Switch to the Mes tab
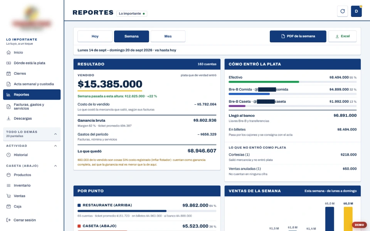The image size is (370, 231). 168,36
